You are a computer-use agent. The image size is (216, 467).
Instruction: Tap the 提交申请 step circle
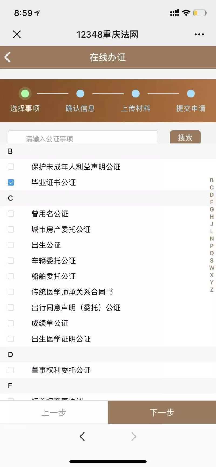pos(191,94)
